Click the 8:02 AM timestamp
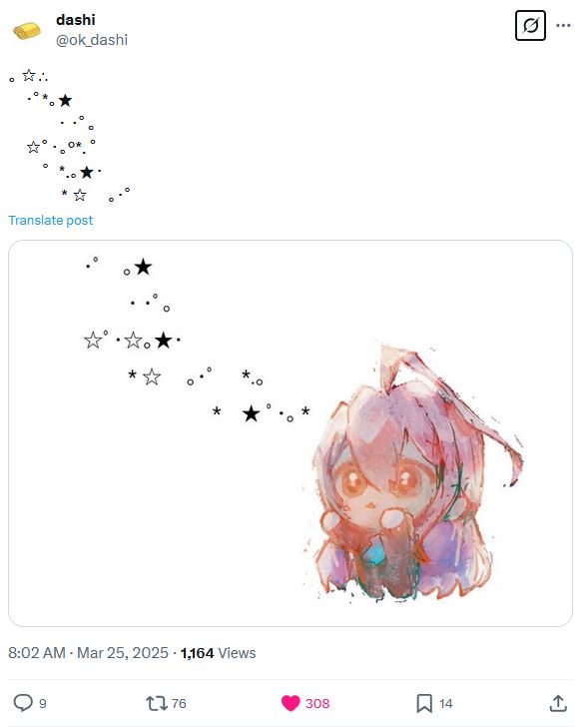This screenshot has width=586, height=727. (x=37, y=653)
